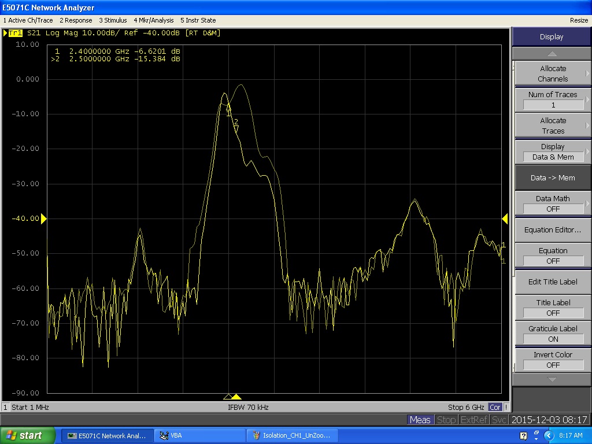Click the softkey menu scroll-up arrow
Image resolution: width=592 pixels, height=444 pixels.
pyautogui.click(x=552, y=54)
